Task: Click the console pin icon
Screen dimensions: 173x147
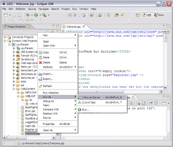Action: [151, 103]
